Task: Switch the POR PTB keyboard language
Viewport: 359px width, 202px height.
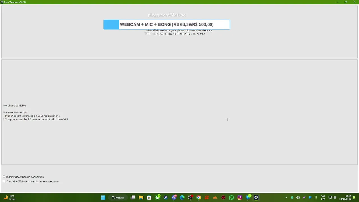Action: tap(323, 198)
